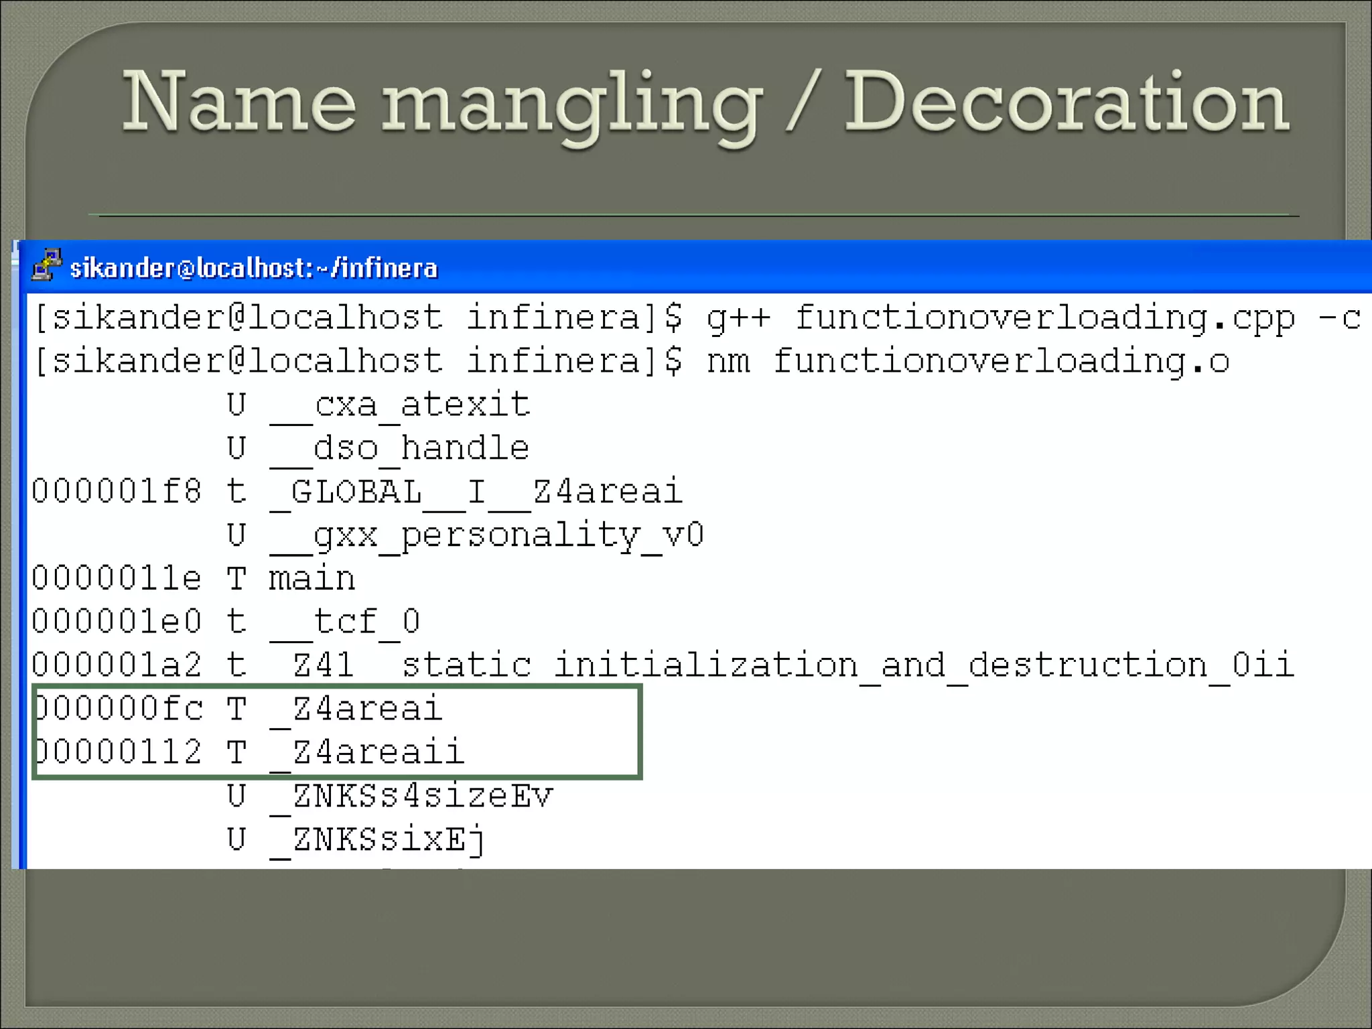Click the slide title Name mangling / Decoration

[705, 102]
